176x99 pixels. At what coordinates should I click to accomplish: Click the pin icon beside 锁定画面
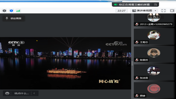pos(7,18)
